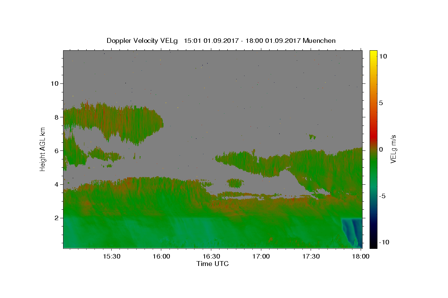
Task: Click the 10 km height tick label
Action: pyautogui.click(x=54, y=83)
